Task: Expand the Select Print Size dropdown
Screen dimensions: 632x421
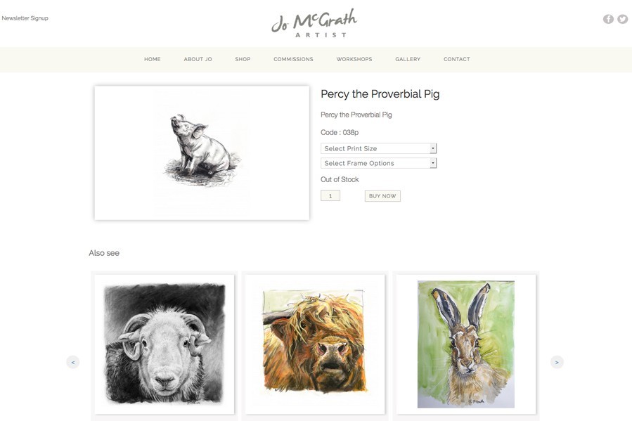Action: 378,148
